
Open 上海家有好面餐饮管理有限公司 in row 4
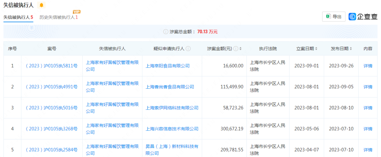pyautogui.click(x=112, y=129)
